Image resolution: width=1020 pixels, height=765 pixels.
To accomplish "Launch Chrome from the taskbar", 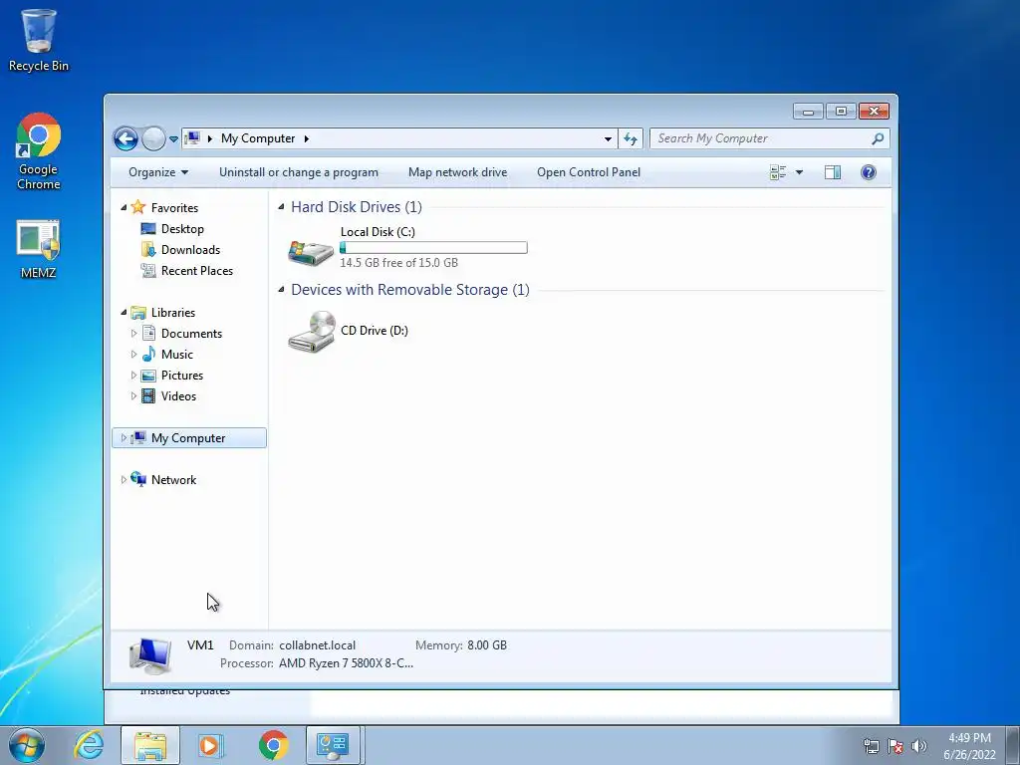I will click(273, 745).
